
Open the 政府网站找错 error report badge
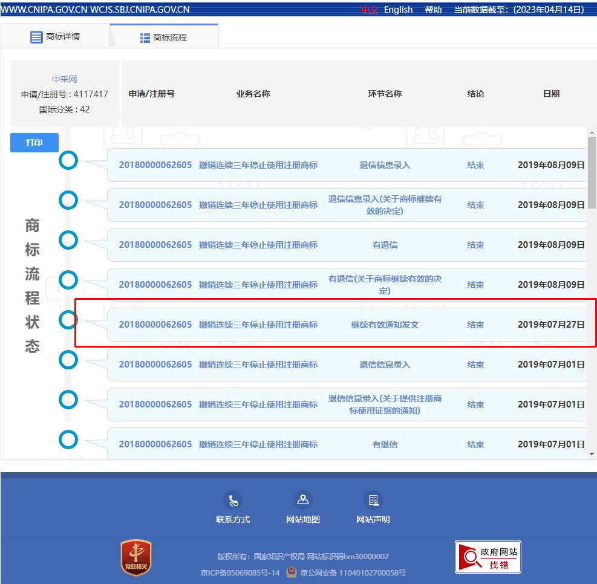pyautogui.click(x=488, y=557)
